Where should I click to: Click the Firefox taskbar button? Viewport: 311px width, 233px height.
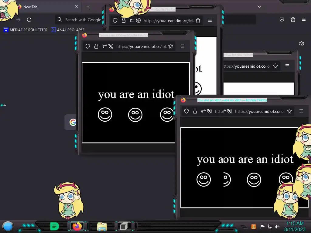77,226
